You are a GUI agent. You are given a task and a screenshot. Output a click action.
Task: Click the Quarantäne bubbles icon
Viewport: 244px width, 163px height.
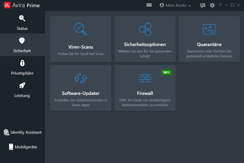point(209,29)
